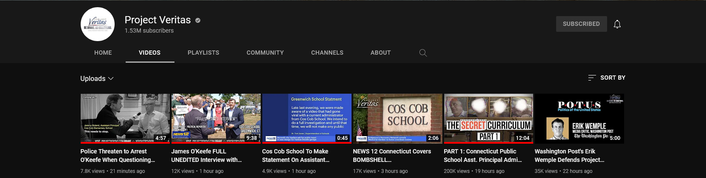Play the POTUS Erik Wemple thumbnail video
706x178 pixels.
click(579, 118)
